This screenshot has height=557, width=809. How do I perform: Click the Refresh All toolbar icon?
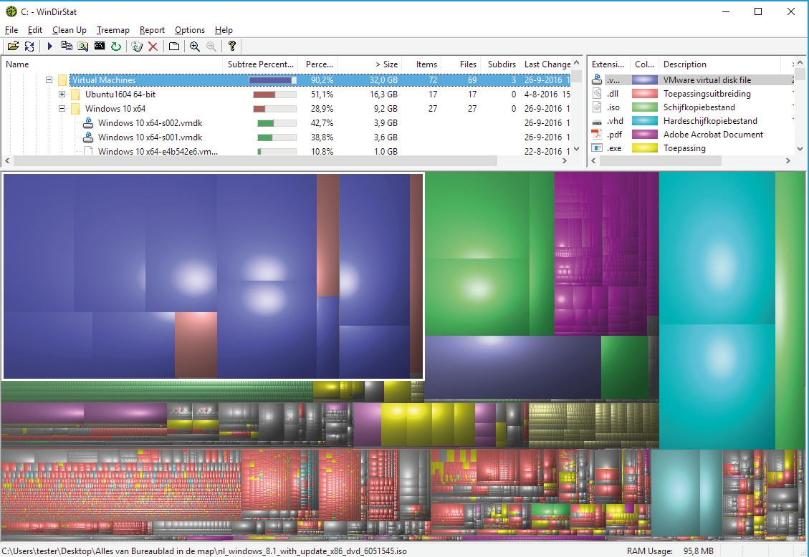pyautogui.click(x=29, y=47)
